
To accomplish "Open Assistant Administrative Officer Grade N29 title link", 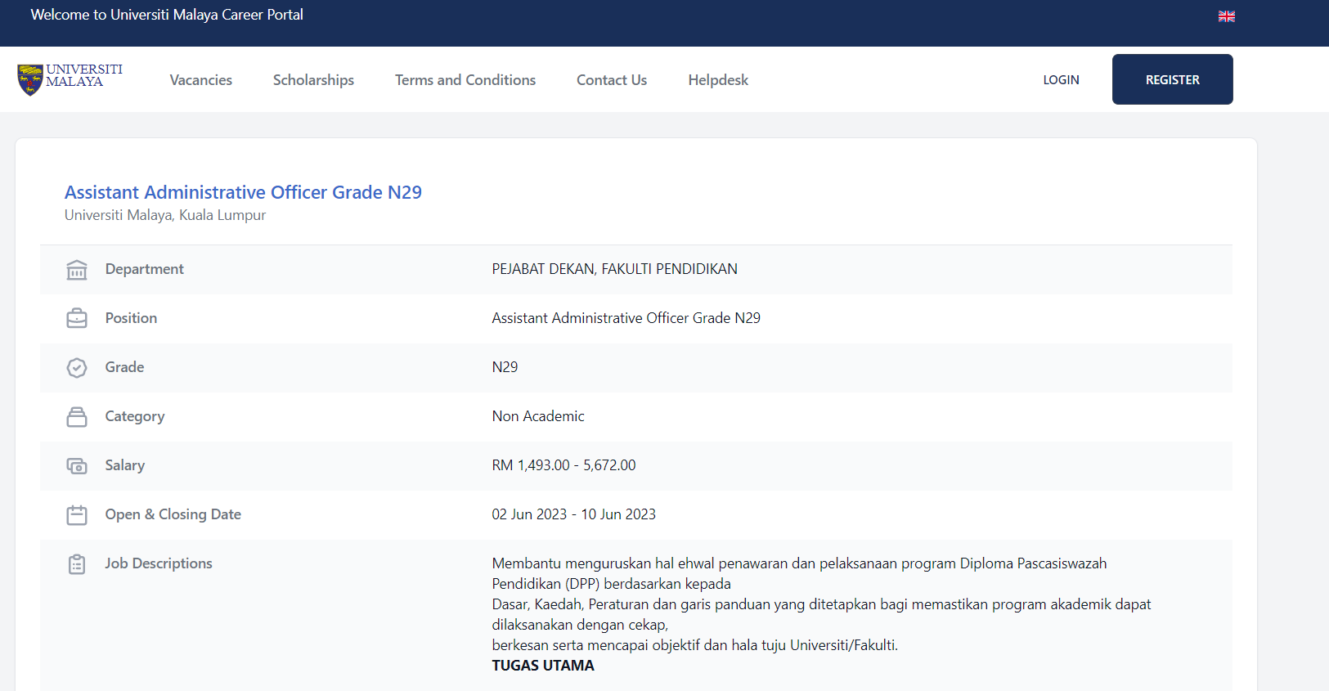I will click(x=243, y=192).
